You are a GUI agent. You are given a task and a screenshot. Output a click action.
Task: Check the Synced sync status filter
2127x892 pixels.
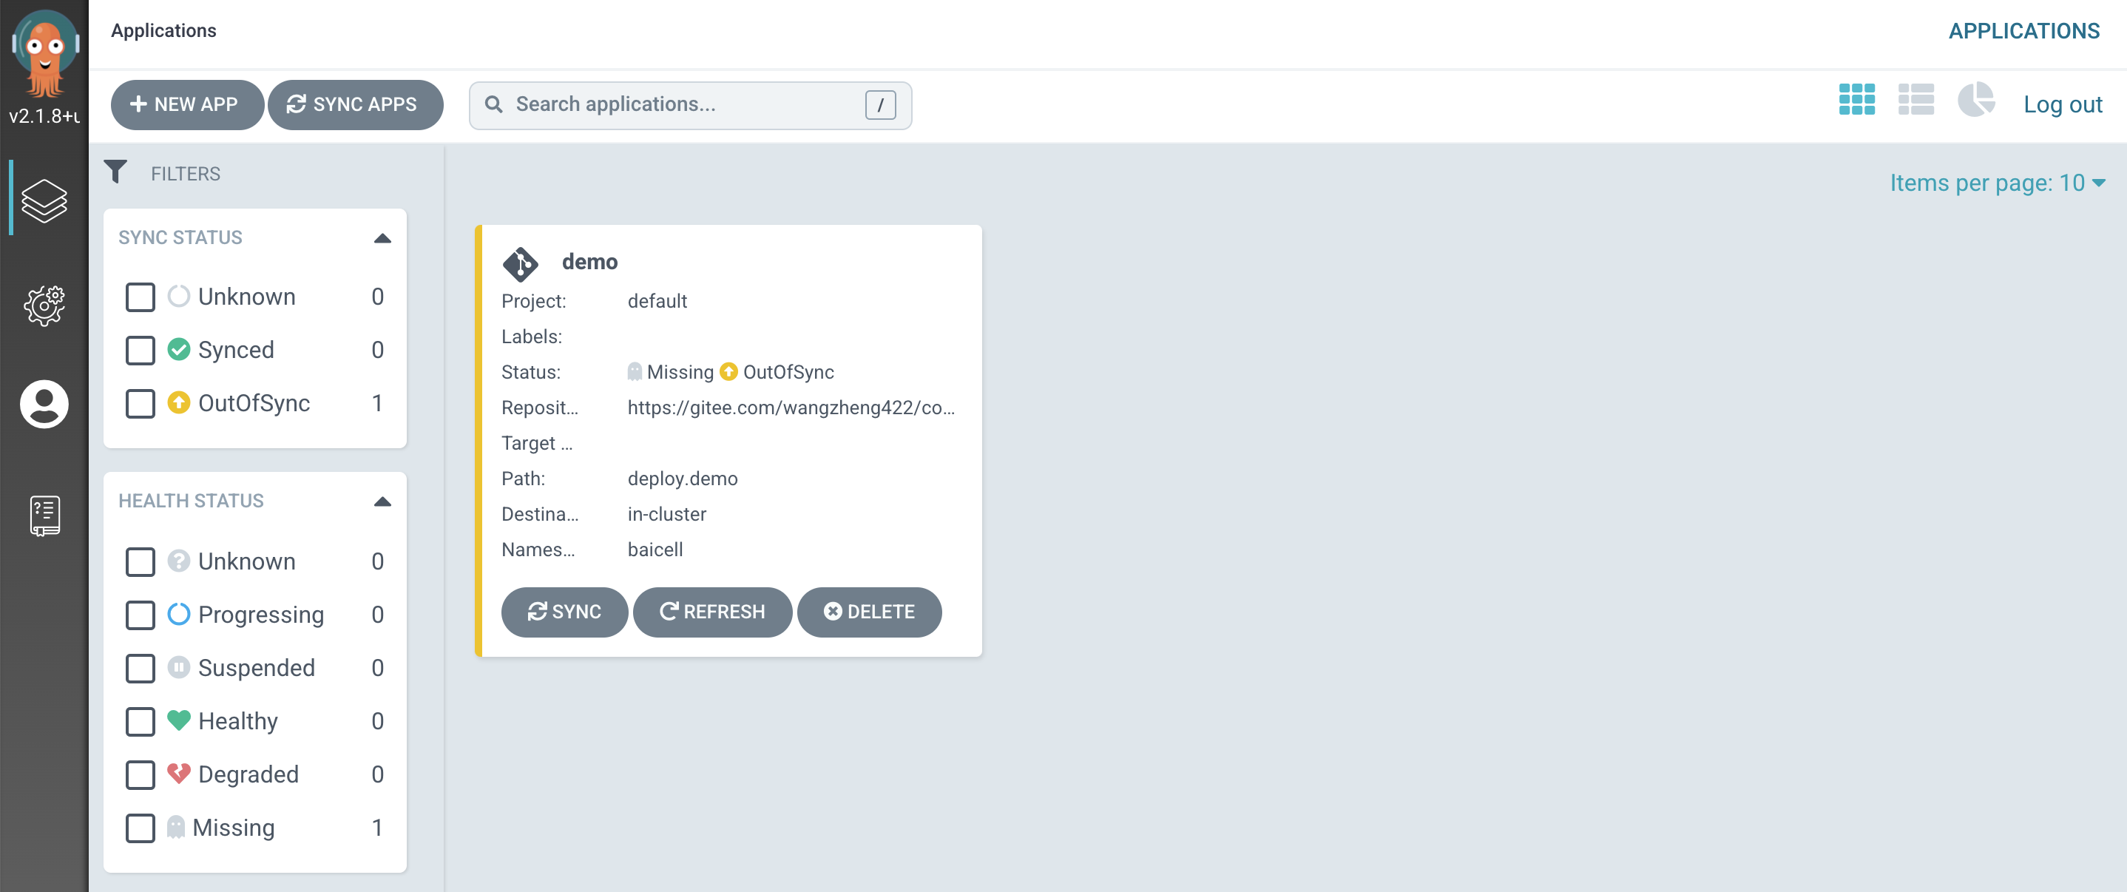[x=141, y=350]
